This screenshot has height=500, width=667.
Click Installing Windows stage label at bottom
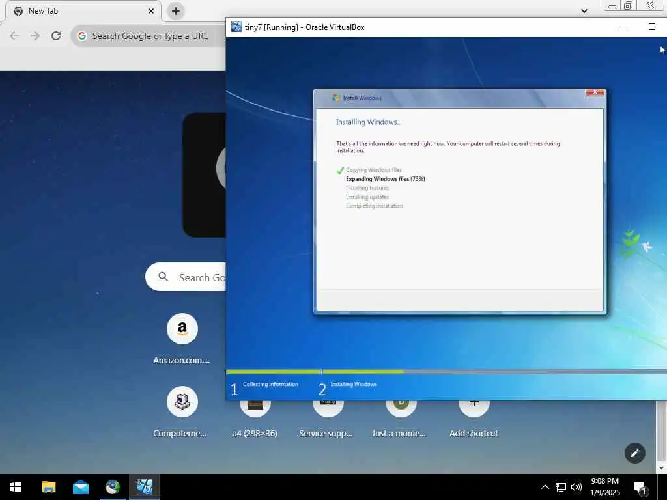(354, 384)
